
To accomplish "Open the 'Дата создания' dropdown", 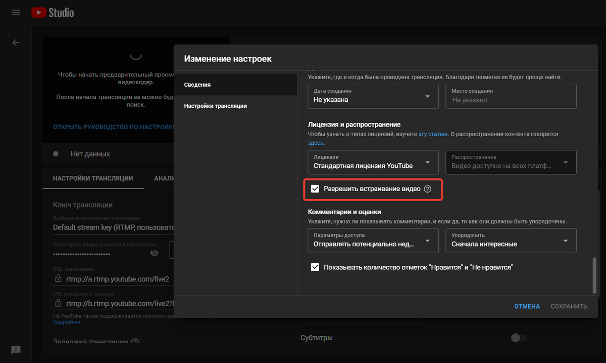I will pyautogui.click(x=373, y=96).
